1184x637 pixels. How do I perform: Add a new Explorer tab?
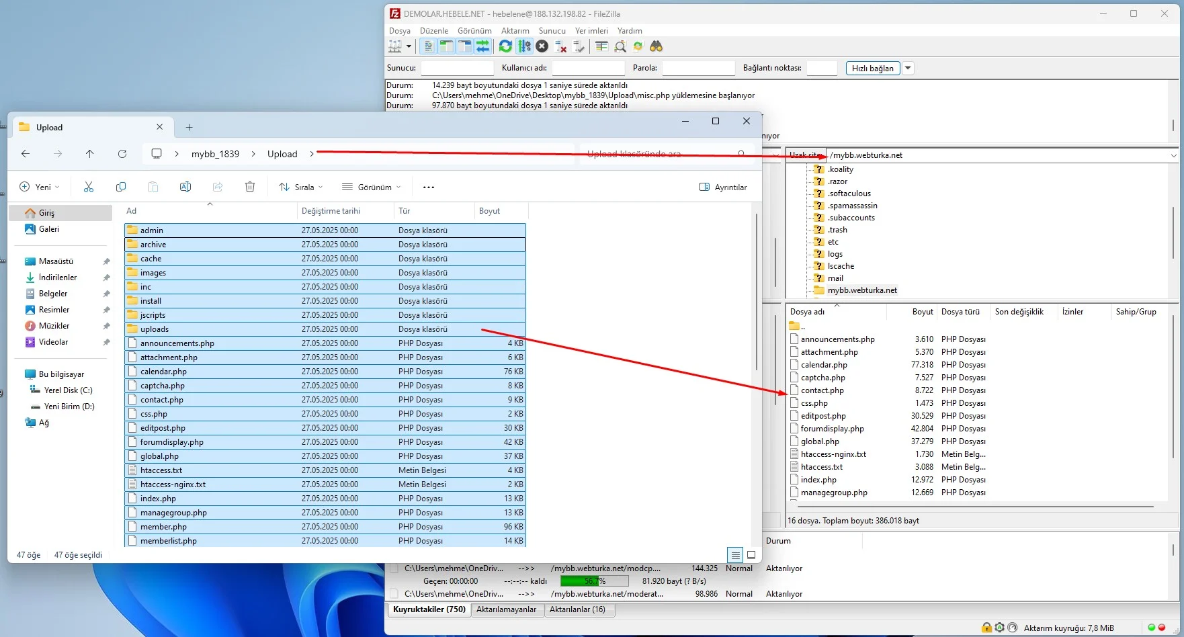(x=189, y=128)
